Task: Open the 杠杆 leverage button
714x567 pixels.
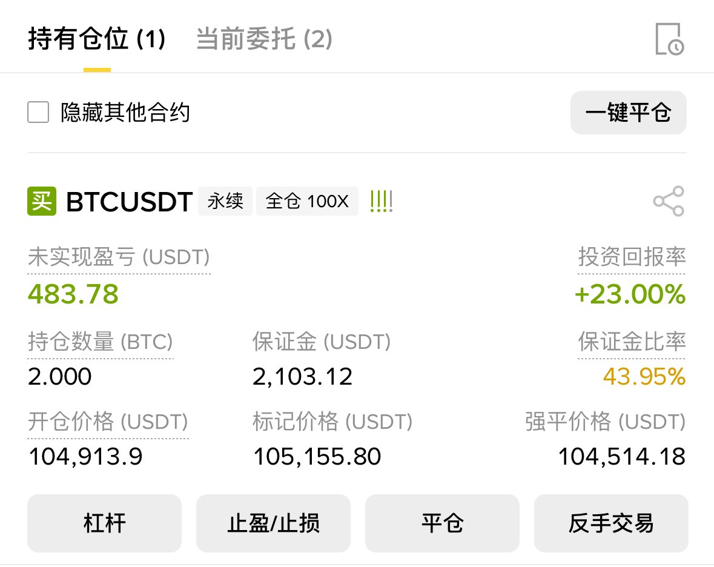Action: click(x=104, y=523)
